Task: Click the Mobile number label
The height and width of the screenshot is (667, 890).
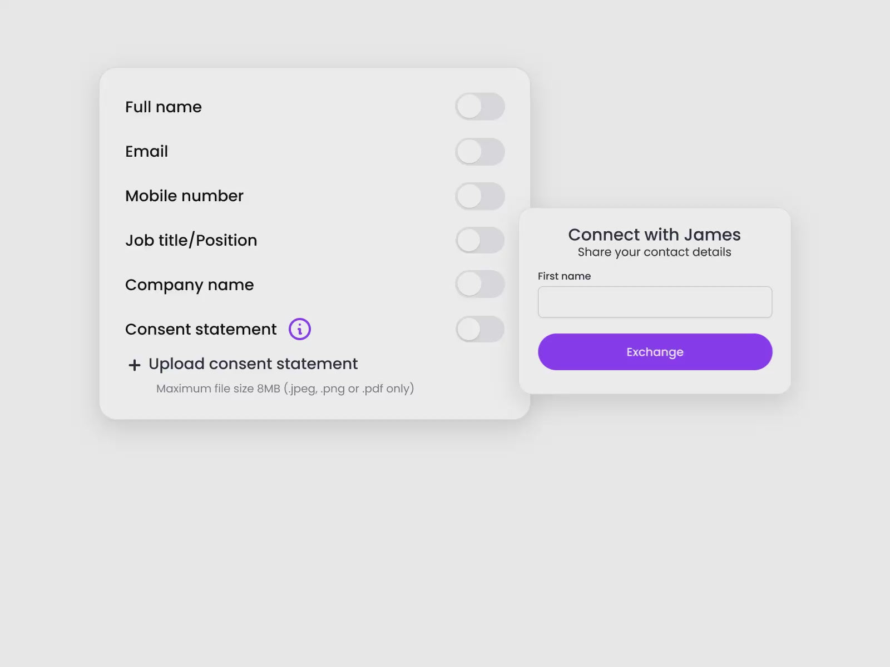Action: (x=184, y=196)
